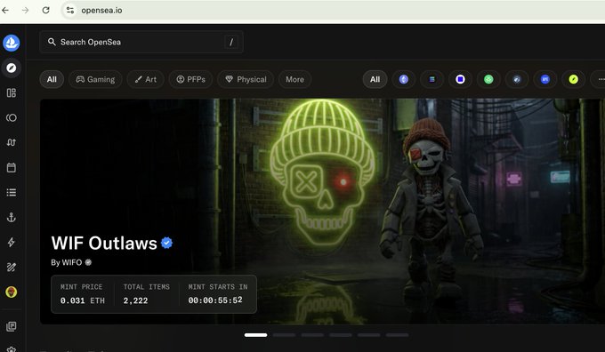This screenshot has width=605, height=352.
Task: Expand more chains with ellipsis button
Action: point(599,79)
